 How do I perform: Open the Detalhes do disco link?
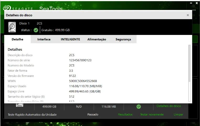[x=169, y=106]
